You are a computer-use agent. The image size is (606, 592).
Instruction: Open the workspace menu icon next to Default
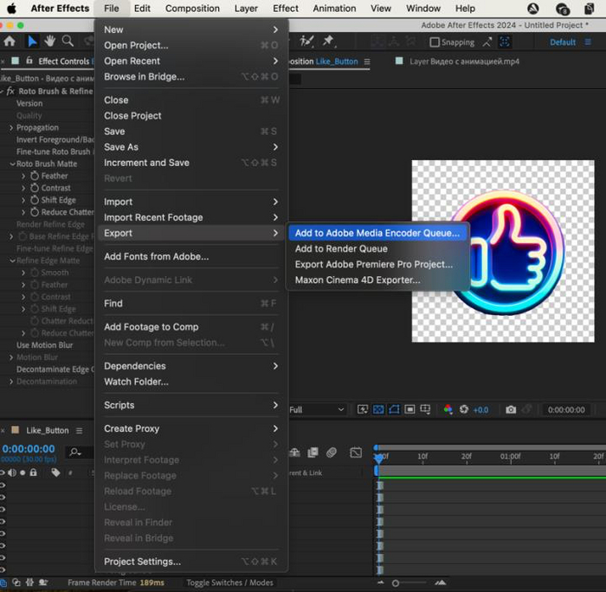coord(588,42)
